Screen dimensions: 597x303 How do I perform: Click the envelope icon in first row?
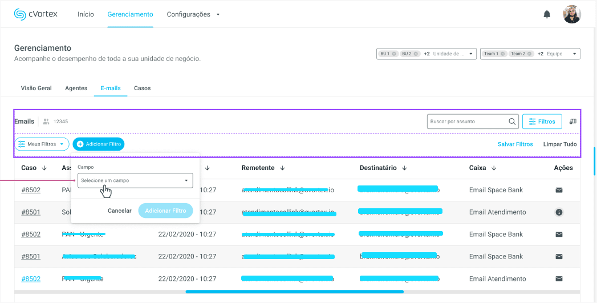click(x=559, y=190)
